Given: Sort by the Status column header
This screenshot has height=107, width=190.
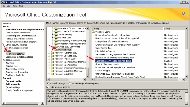Looking at the screenshot, I should (174, 29).
